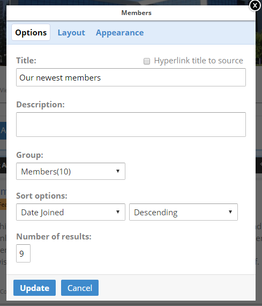Switch to the Options tab

(31, 32)
